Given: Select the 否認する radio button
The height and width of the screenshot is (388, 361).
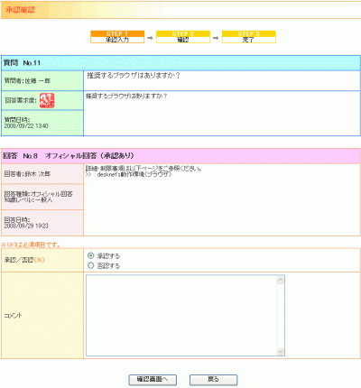Looking at the screenshot, I should point(90,265).
